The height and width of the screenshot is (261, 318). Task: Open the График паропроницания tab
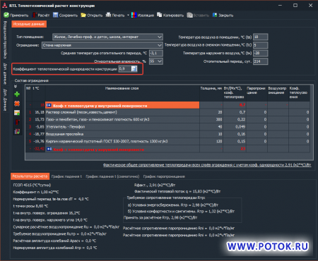click(164, 176)
